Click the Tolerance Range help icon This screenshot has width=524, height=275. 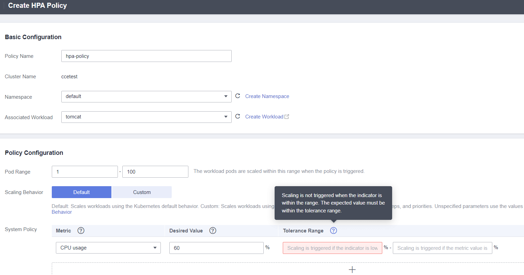pyautogui.click(x=334, y=231)
